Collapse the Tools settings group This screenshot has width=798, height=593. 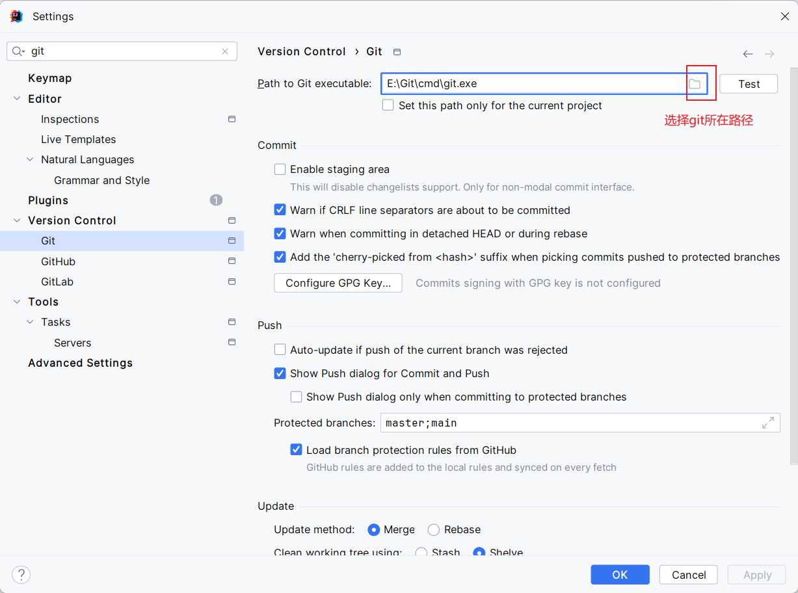pos(17,302)
